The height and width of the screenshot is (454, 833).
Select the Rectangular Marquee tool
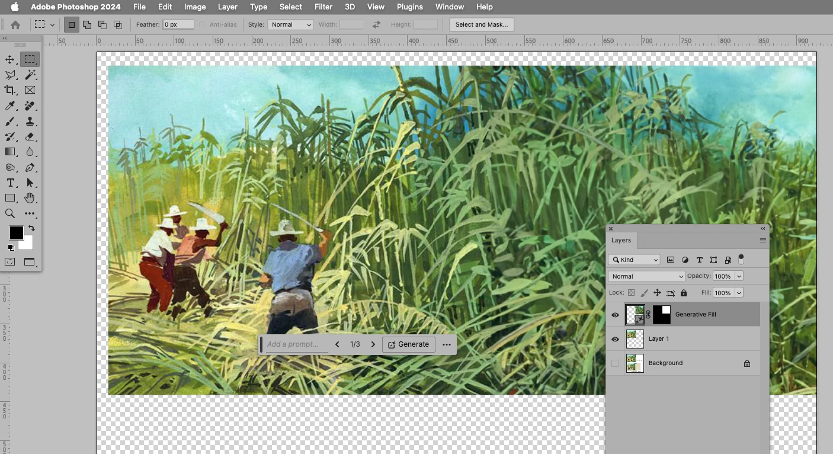coord(30,59)
